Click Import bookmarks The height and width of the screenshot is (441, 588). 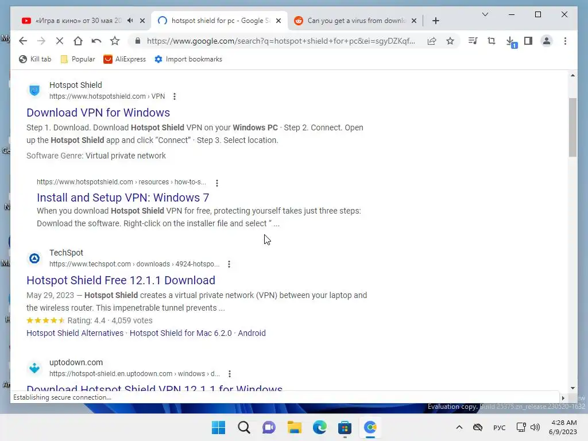(188, 59)
